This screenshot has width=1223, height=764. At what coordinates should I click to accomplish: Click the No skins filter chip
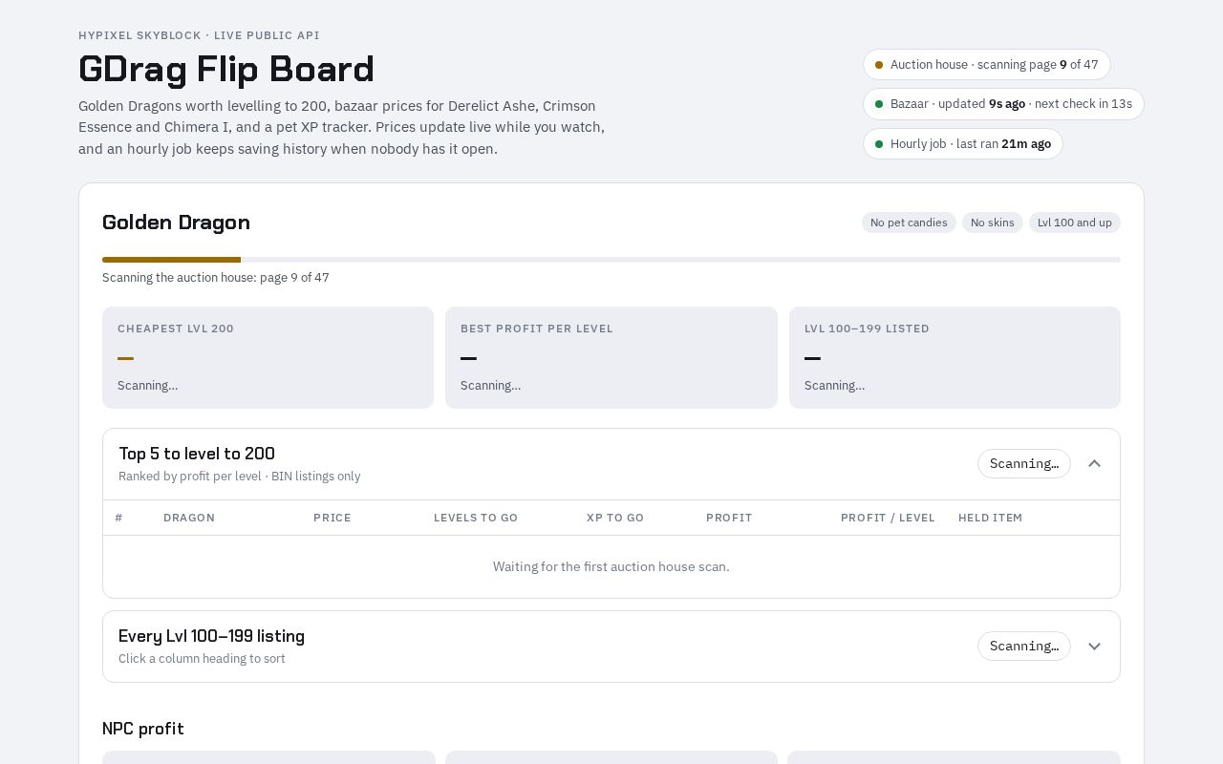coord(992,223)
